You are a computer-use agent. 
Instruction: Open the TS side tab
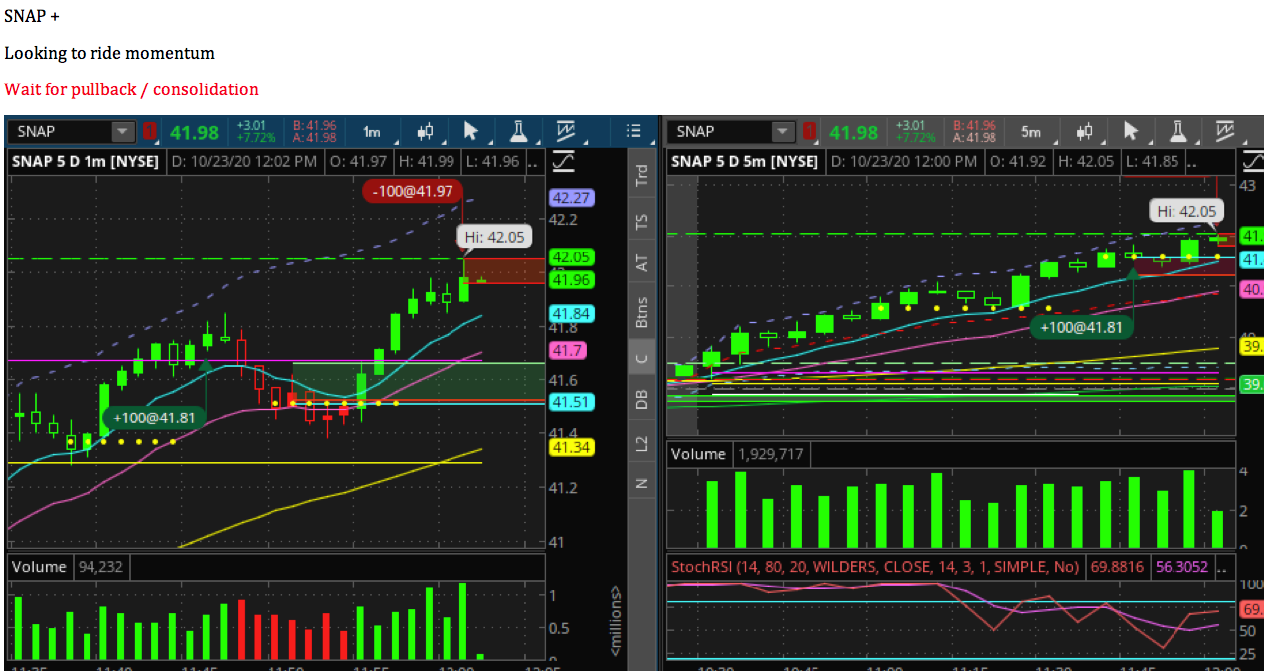pos(642,221)
